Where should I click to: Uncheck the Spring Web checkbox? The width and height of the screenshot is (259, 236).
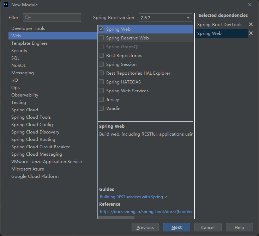click(101, 29)
